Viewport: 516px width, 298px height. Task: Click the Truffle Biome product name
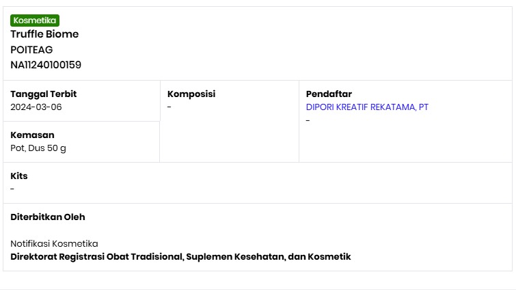click(44, 34)
